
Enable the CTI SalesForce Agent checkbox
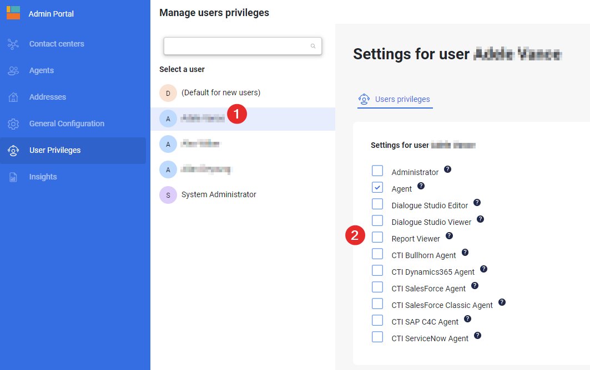377,287
